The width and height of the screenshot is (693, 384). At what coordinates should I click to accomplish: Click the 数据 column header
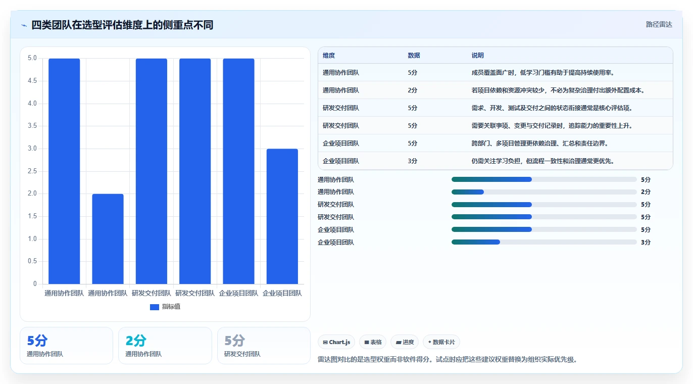click(414, 56)
